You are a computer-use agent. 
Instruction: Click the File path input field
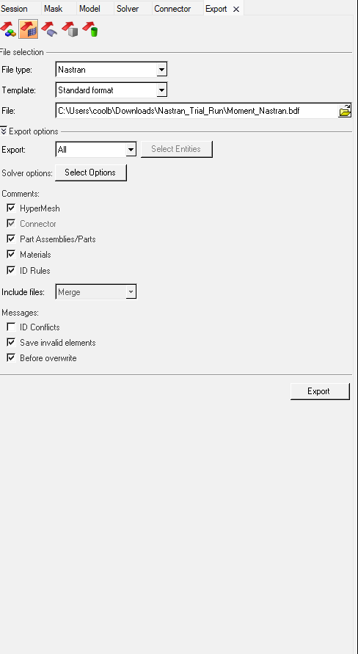(x=197, y=111)
